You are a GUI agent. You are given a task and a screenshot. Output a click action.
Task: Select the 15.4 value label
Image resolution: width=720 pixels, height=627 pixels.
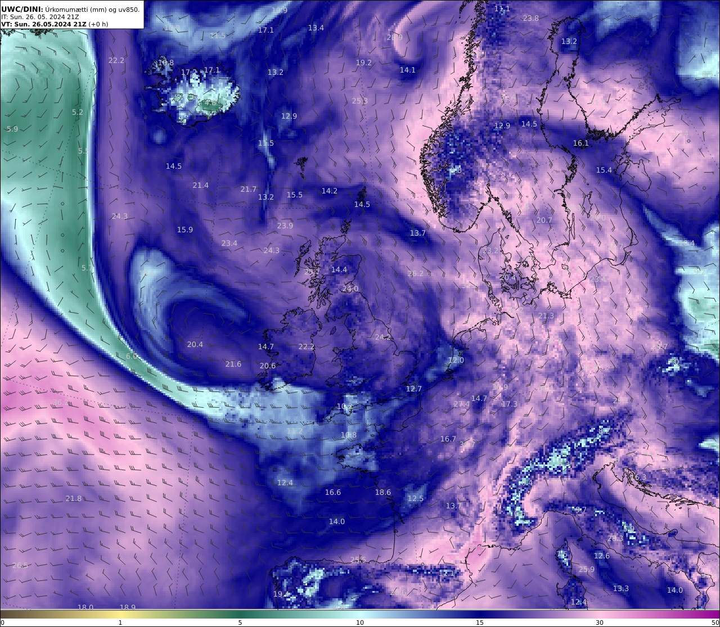pos(604,170)
